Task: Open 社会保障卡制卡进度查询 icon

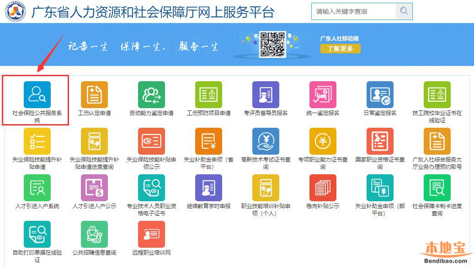Action: (437, 188)
